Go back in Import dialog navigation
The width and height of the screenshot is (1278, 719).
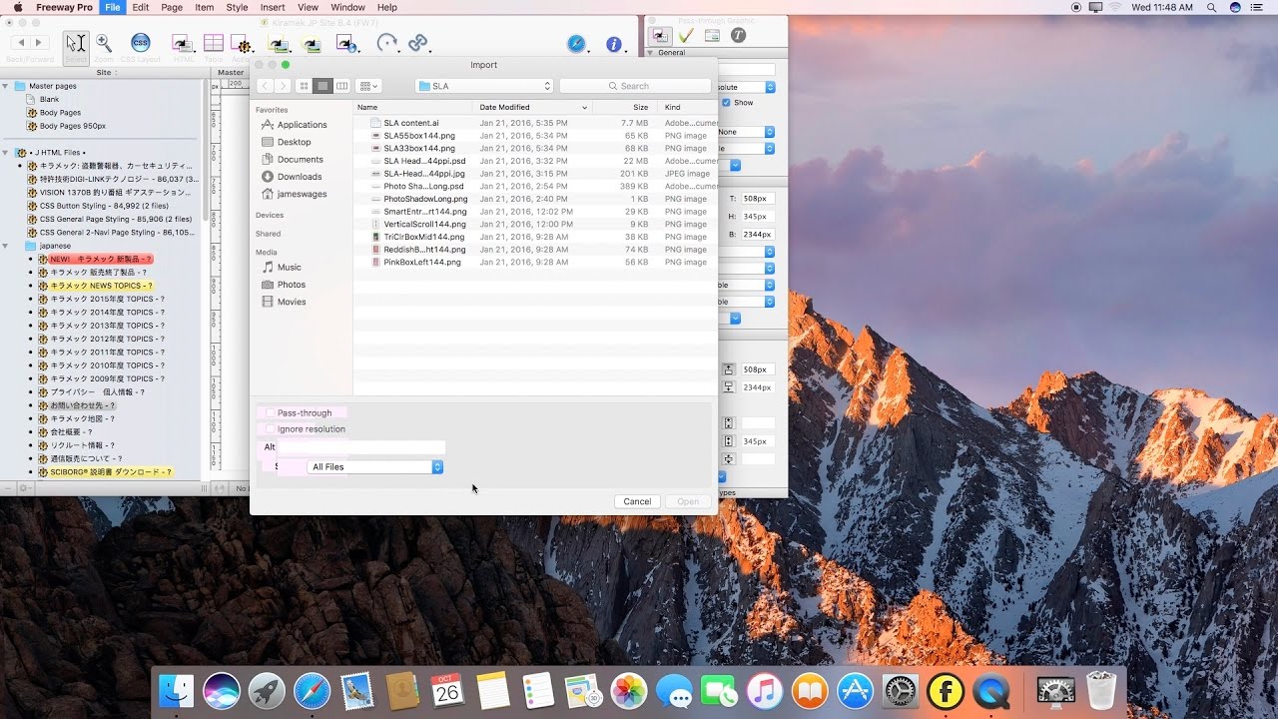tap(266, 86)
